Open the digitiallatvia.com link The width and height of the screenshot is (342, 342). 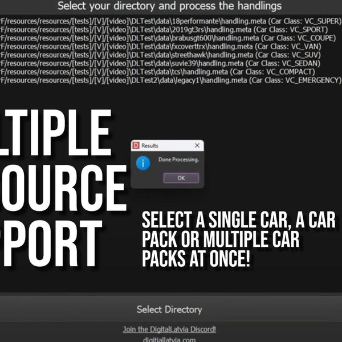coord(169,339)
